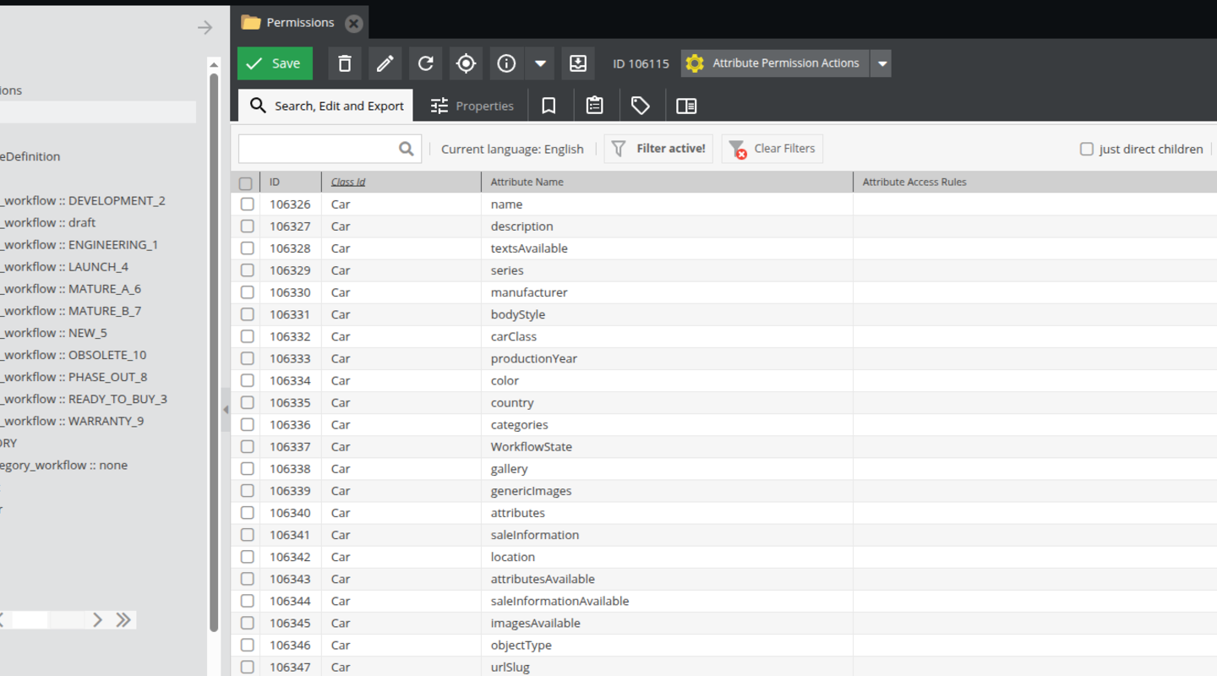This screenshot has height=676, width=1217.
Task: Select tree item _workflow :: READY_TO_BUY_3
Action: [83, 399]
